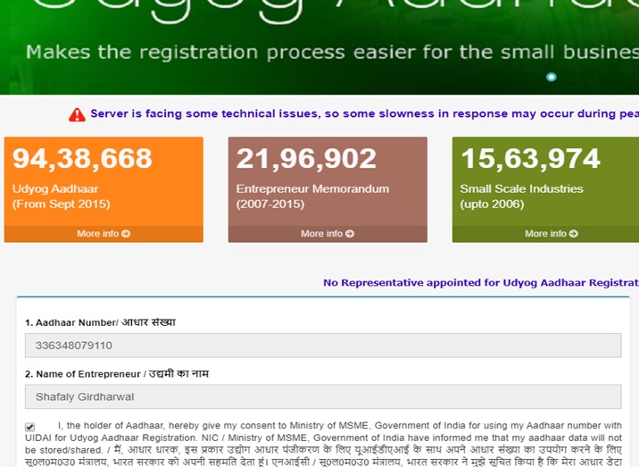Screen dimensions: 639x467
Task: Click arrow icon on Udyog Aadhaar More info
Action: coord(126,234)
